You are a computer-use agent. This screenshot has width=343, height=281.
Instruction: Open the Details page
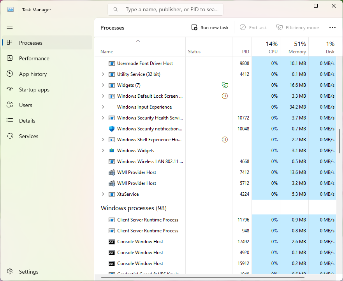(47, 121)
